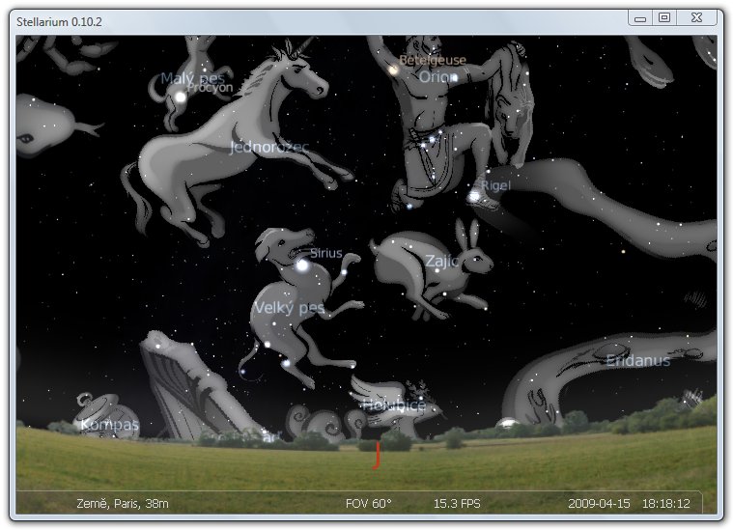733x530 pixels.
Task: Click the Země, Paris, 38m location text
Action: tap(123, 504)
